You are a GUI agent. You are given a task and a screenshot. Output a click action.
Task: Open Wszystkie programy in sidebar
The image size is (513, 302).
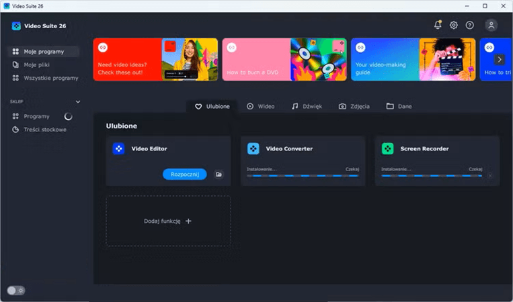coord(44,78)
